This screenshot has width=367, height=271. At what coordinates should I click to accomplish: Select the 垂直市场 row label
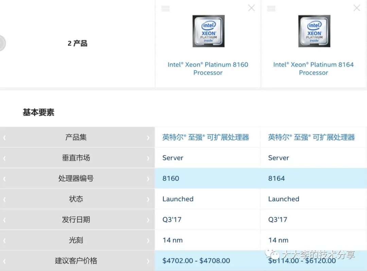point(76,158)
